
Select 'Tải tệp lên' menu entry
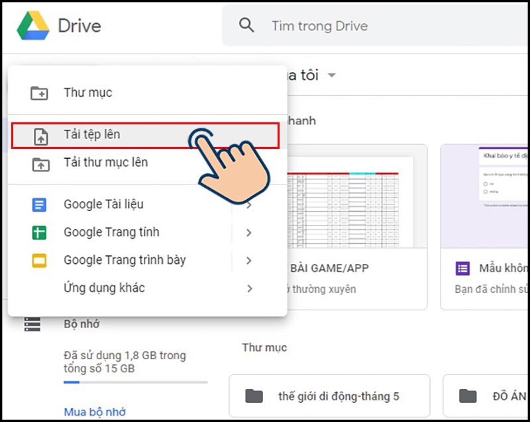pos(145,136)
